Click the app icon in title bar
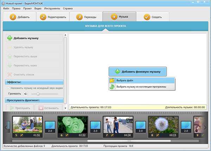 (3, 3)
